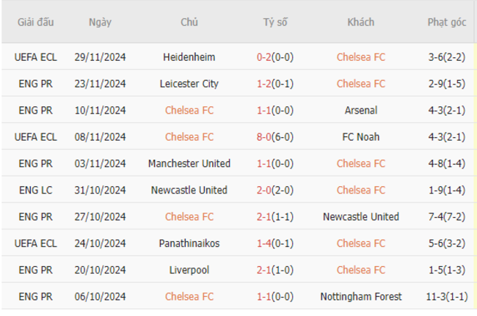Click the Phạt góc column header
This screenshot has height=316, width=477.
[447, 22]
